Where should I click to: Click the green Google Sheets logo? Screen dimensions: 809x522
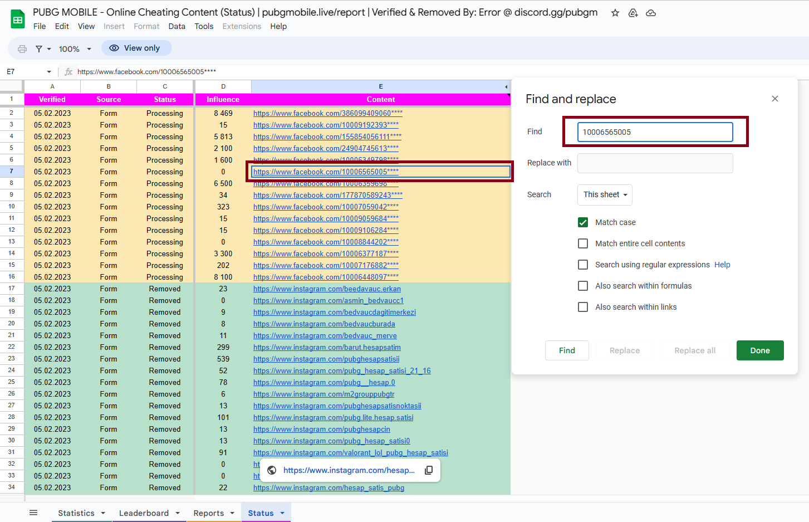[x=17, y=18]
